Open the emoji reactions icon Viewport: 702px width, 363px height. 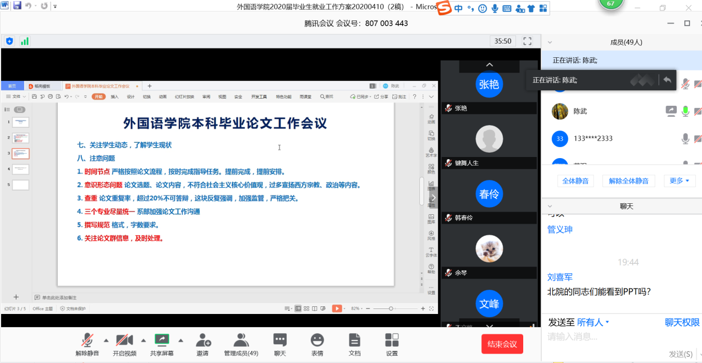point(317,340)
